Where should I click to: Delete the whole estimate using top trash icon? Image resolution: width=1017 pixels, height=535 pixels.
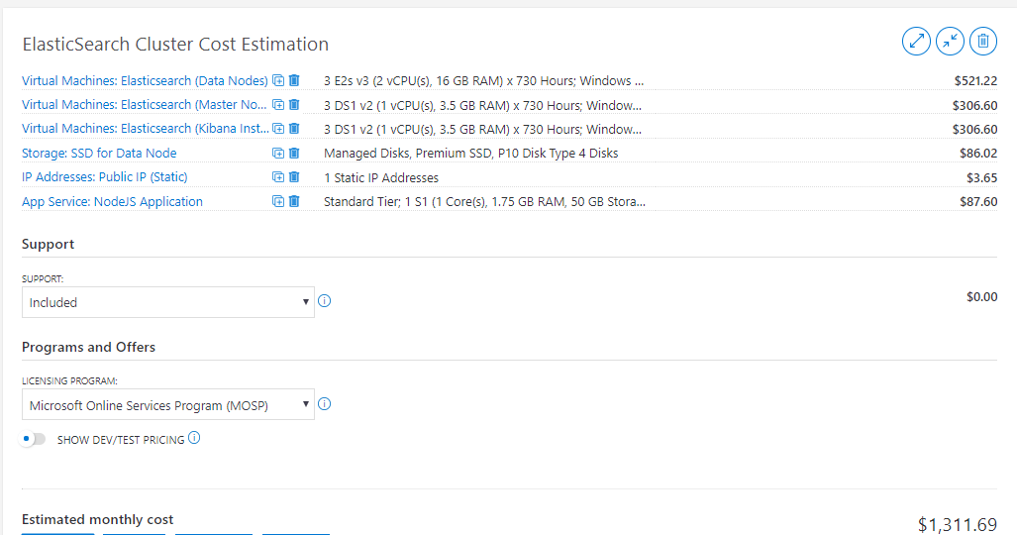pos(983,41)
